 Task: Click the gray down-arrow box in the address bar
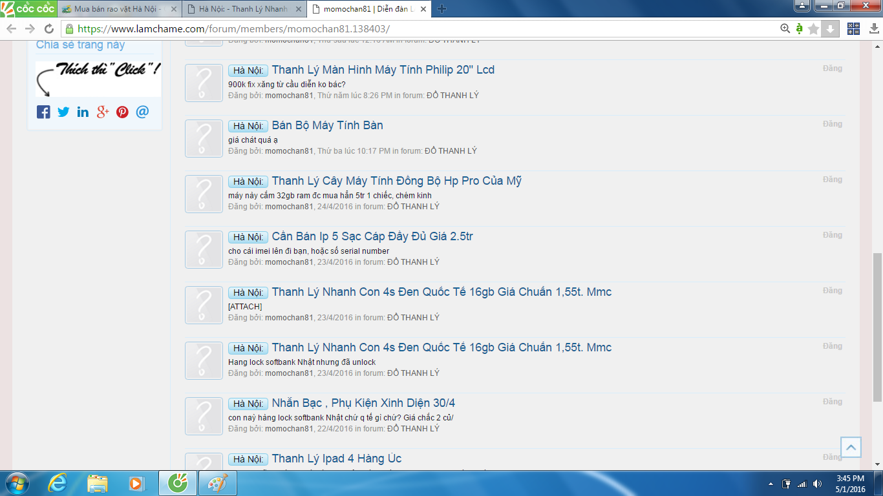pyautogui.click(x=831, y=28)
